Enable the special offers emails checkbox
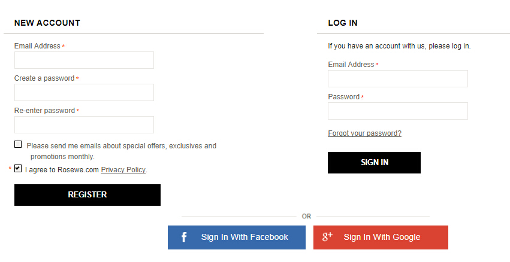The image size is (510, 262). coord(18,144)
